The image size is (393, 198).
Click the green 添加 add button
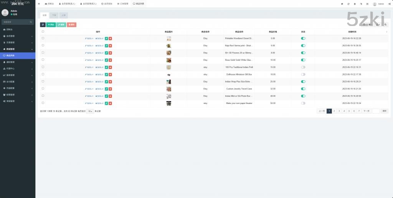tap(51, 24)
